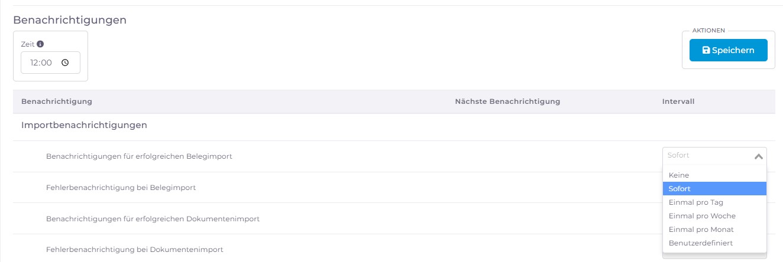Click the 'Benachrichtigung' column header
This screenshot has width=783, height=262.
[57, 101]
